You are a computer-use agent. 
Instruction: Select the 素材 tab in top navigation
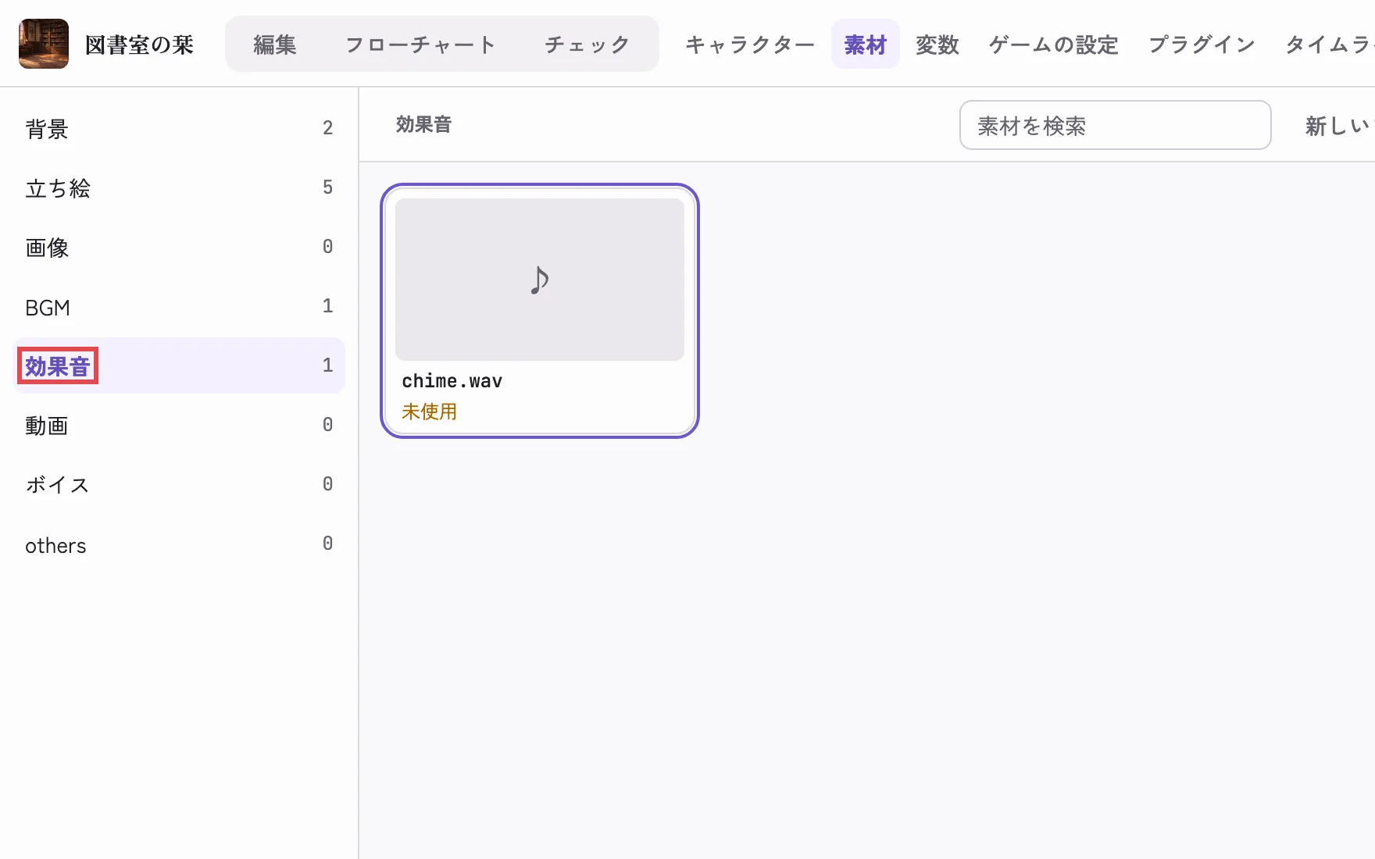pyautogui.click(x=866, y=45)
